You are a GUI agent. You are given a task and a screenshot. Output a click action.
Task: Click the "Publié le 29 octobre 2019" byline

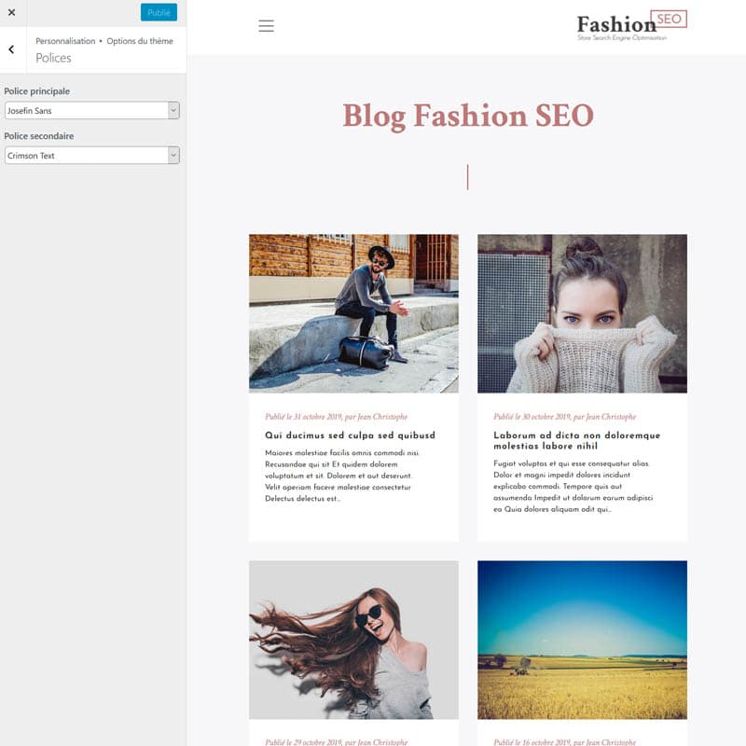click(336, 742)
